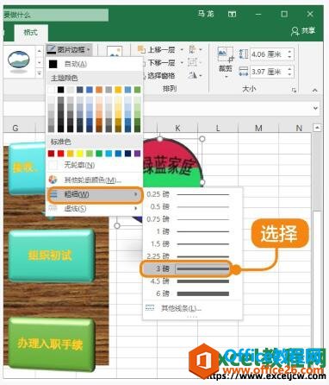
Task: Pick the green theme color swatch
Action: [x=137, y=90]
